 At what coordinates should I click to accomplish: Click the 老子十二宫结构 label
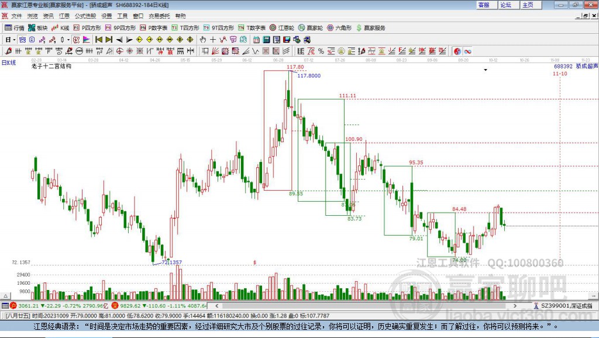(x=51, y=66)
